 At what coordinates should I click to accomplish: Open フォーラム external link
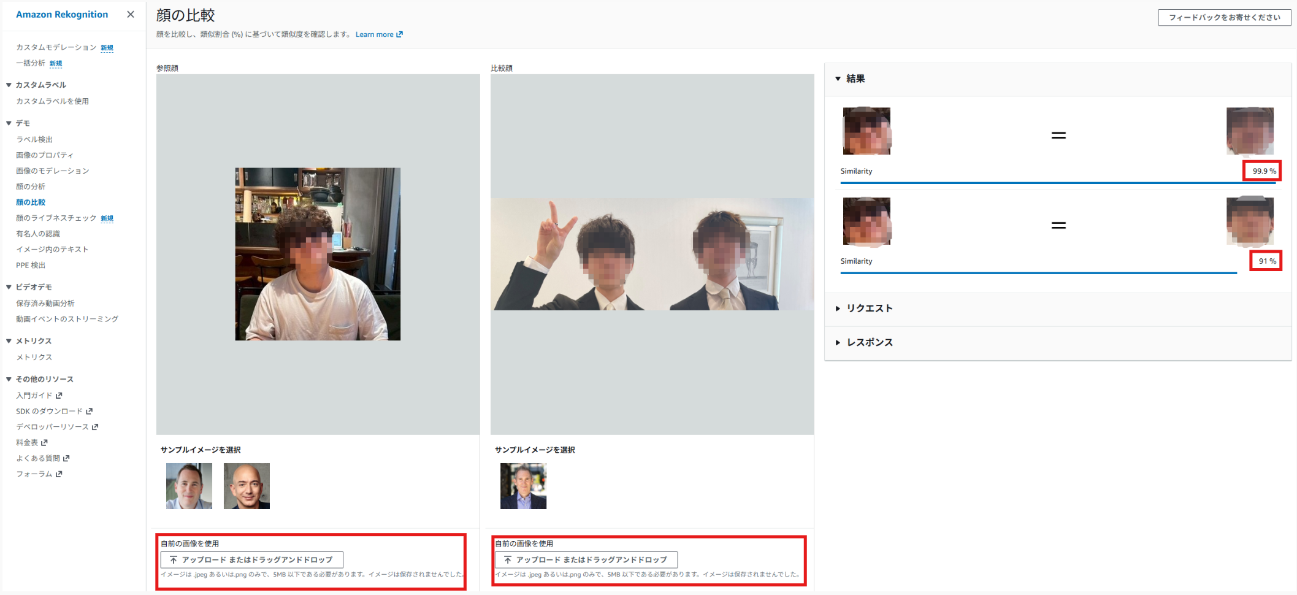39,474
